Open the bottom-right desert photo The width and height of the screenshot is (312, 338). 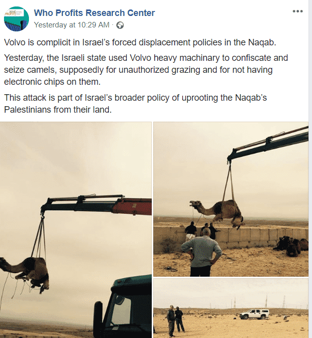(x=231, y=308)
